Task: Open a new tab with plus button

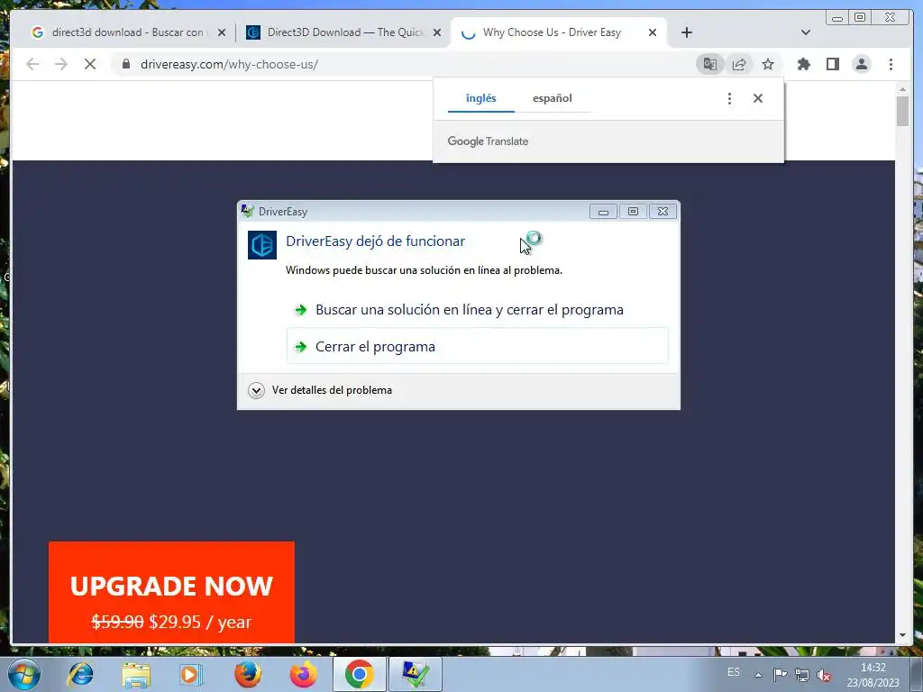Action: tap(686, 32)
